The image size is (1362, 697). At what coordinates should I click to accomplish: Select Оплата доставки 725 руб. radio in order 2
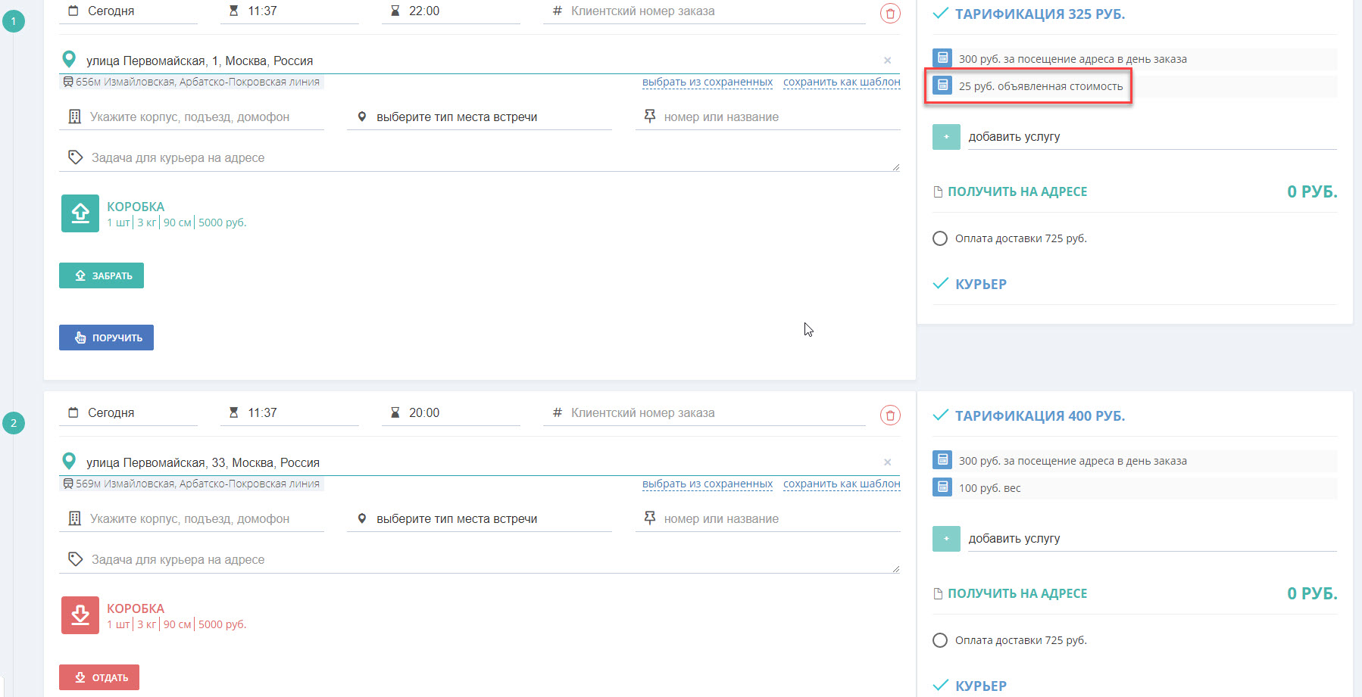(x=940, y=640)
